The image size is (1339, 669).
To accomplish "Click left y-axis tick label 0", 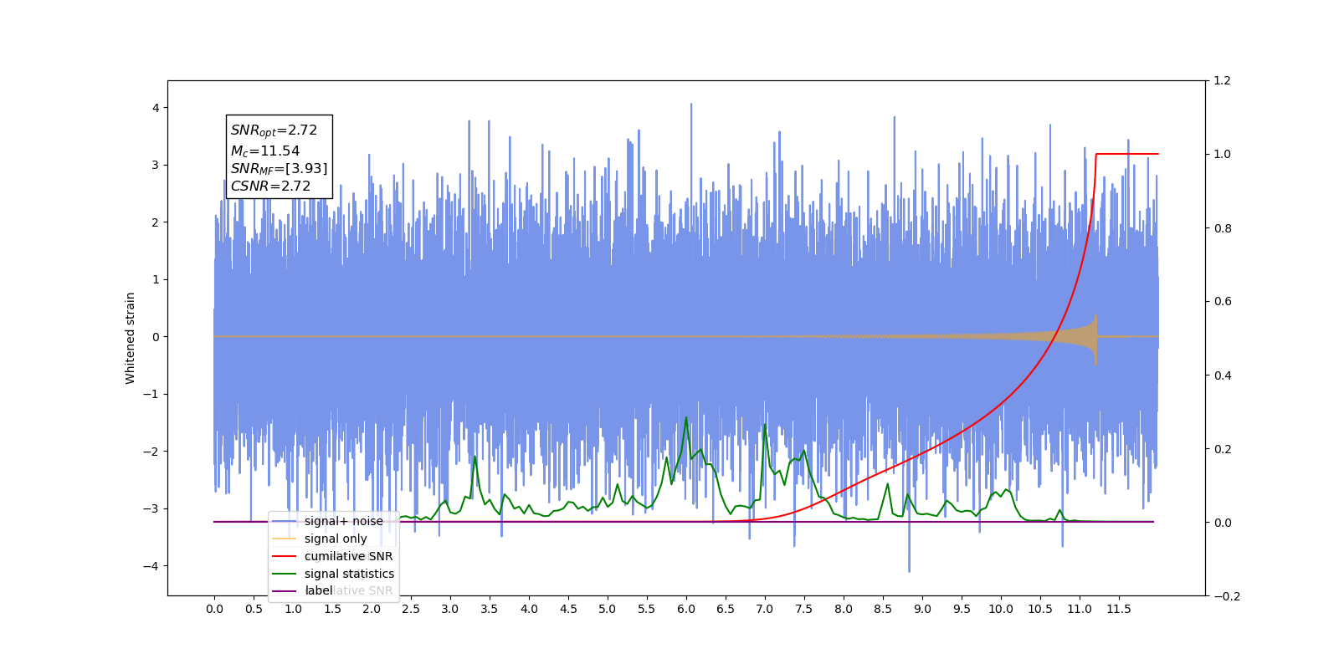I will coord(155,337).
